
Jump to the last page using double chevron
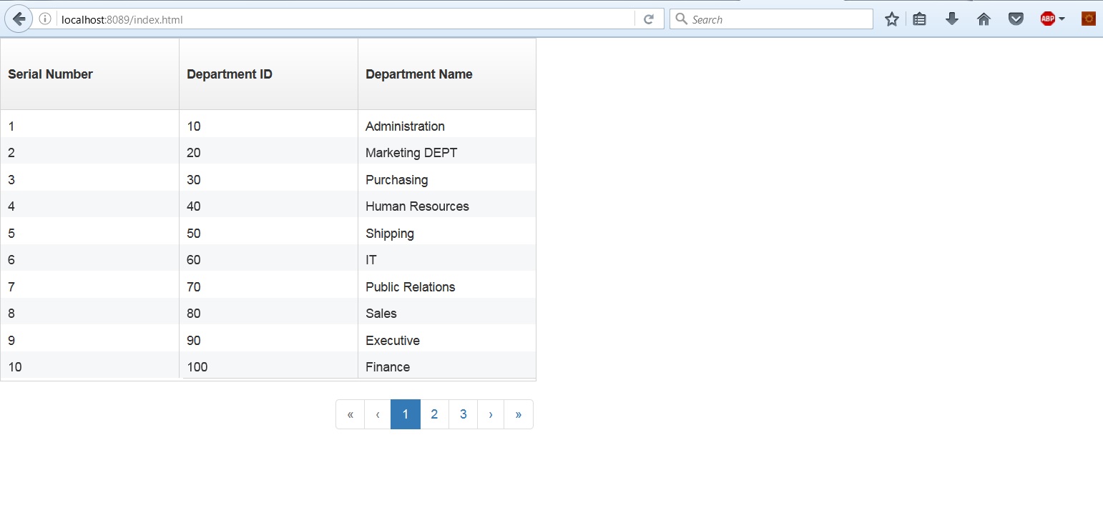click(x=519, y=414)
